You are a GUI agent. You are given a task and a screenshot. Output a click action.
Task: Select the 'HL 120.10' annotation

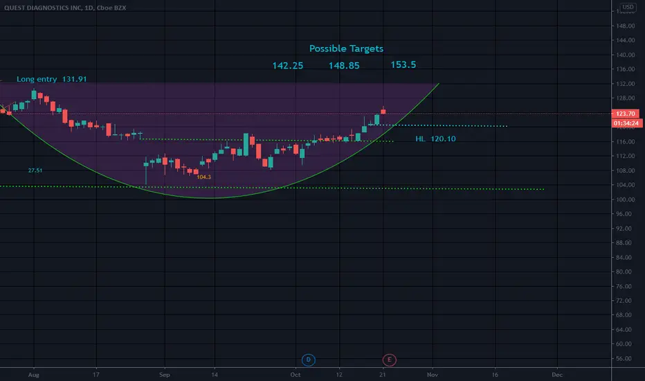pyautogui.click(x=435, y=139)
